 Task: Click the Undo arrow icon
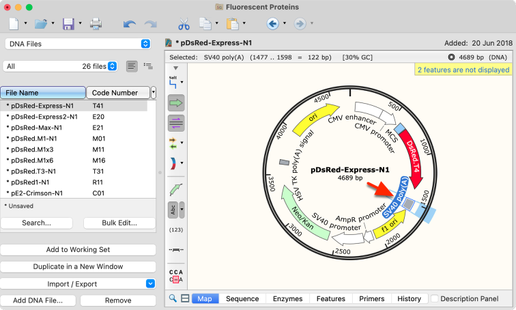pyautogui.click(x=129, y=24)
